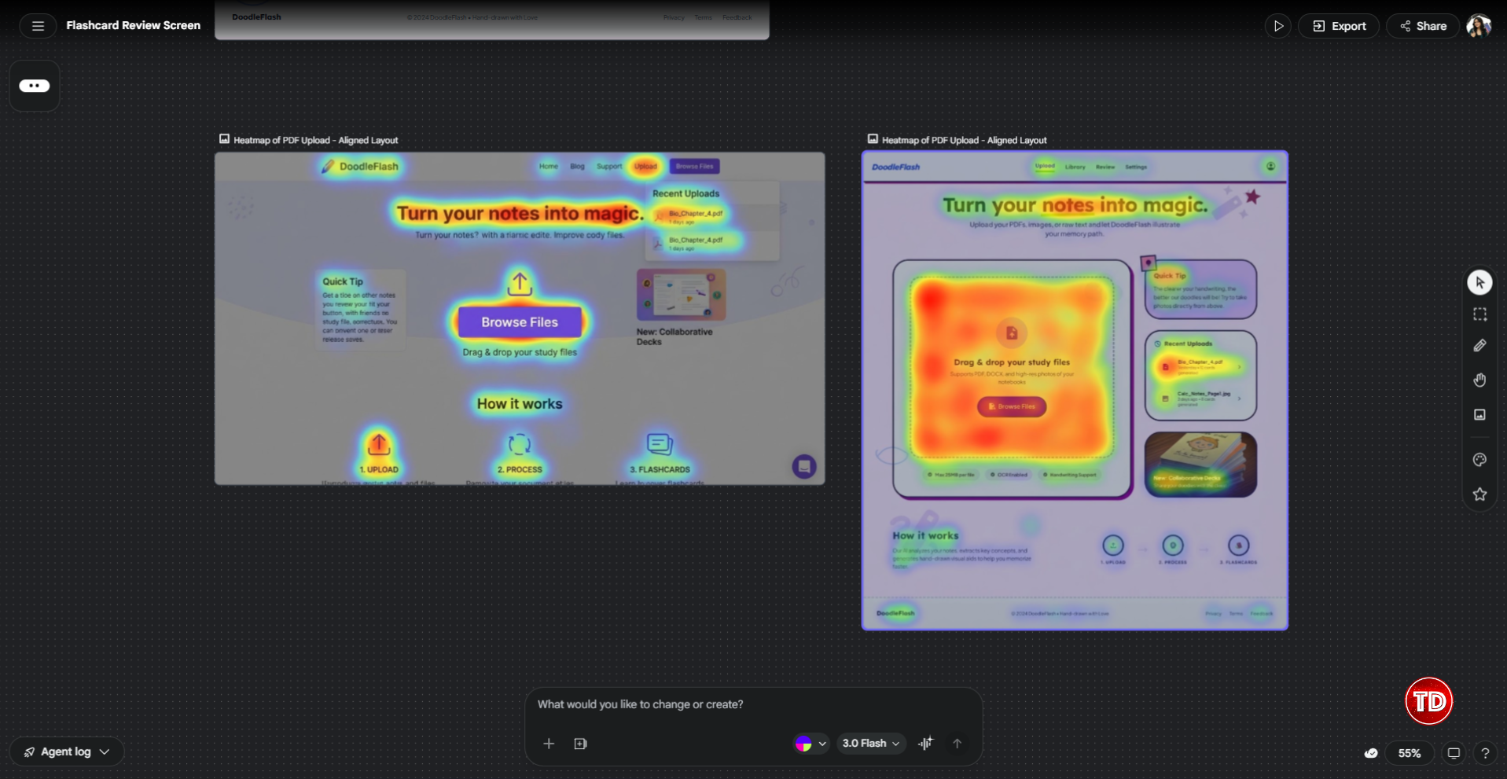The image size is (1507, 779).
Task: Click the enhance prompt sparkle icon
Action: 925,743
